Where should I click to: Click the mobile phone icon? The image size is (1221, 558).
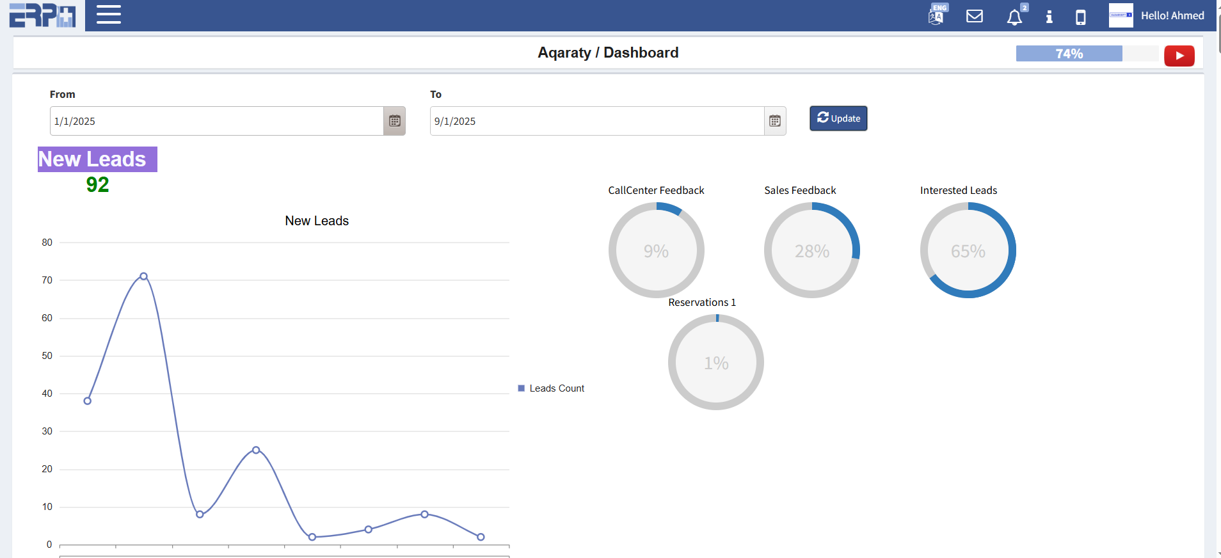(x=1080, y=17)
